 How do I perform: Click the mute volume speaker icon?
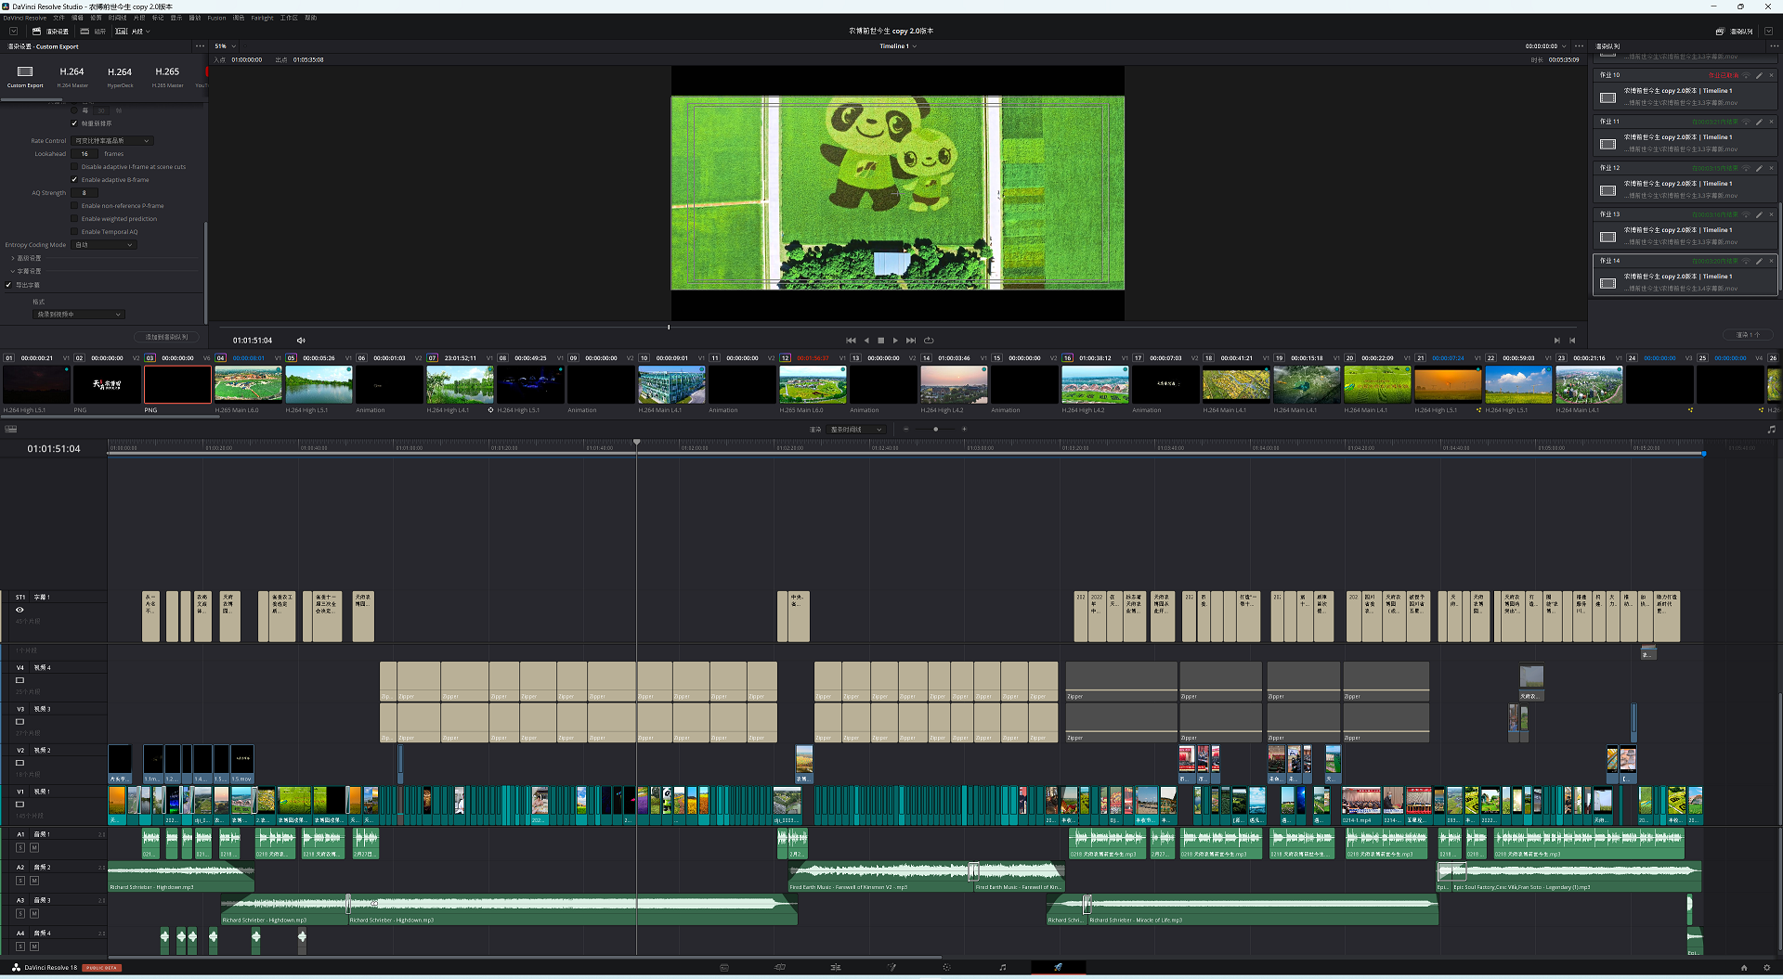point(301,341)
